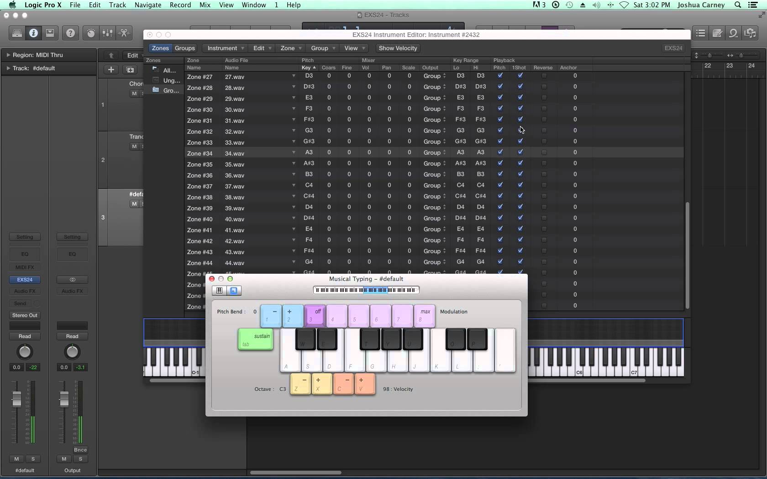Toggle 1Shot checkbox for Zone #34
The width and height of the screenshot is (767, 479).
point(520,152)
